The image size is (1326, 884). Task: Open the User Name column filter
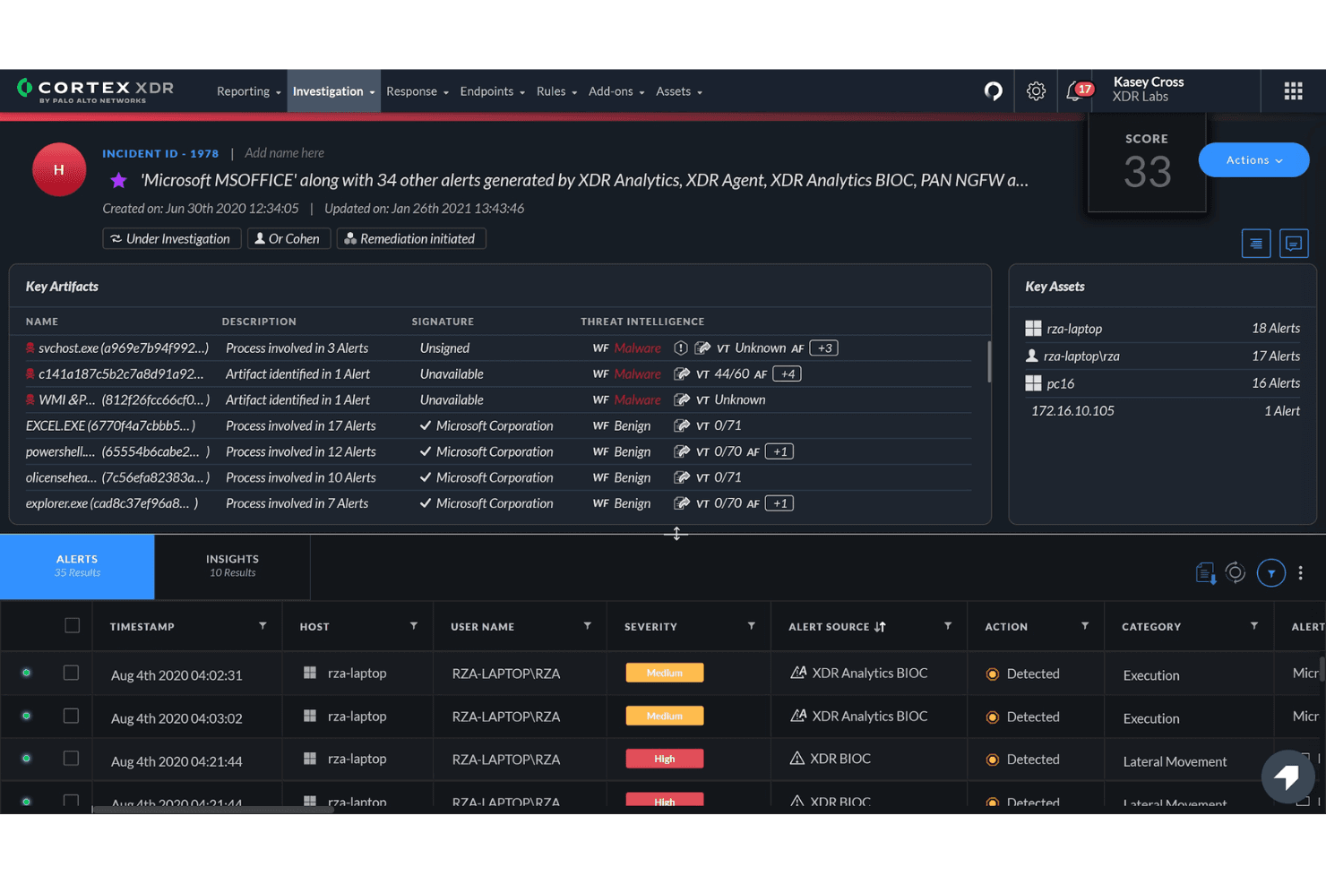588,626
